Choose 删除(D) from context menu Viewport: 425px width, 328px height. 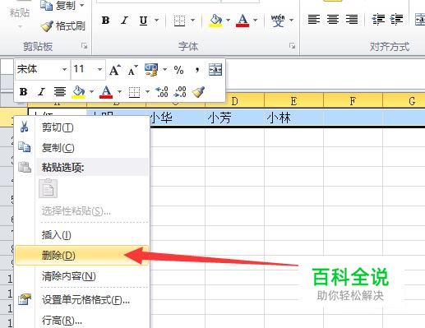click(81, 256)
